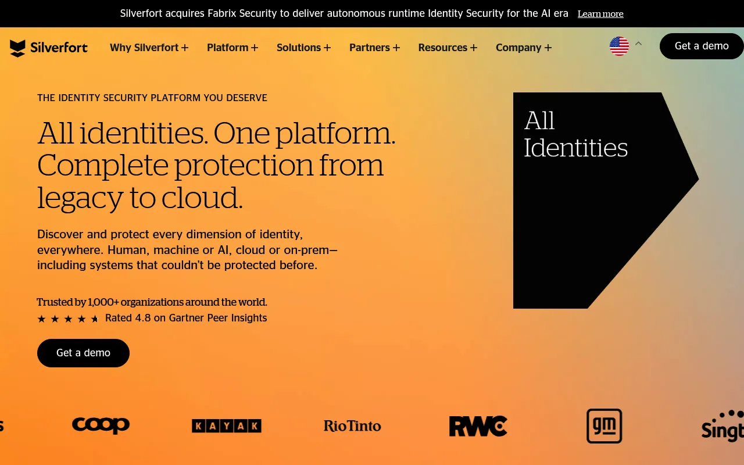The height and width of the screenshot is (465, 744).
Task: Select the US flag language icon
Action: 619,46
